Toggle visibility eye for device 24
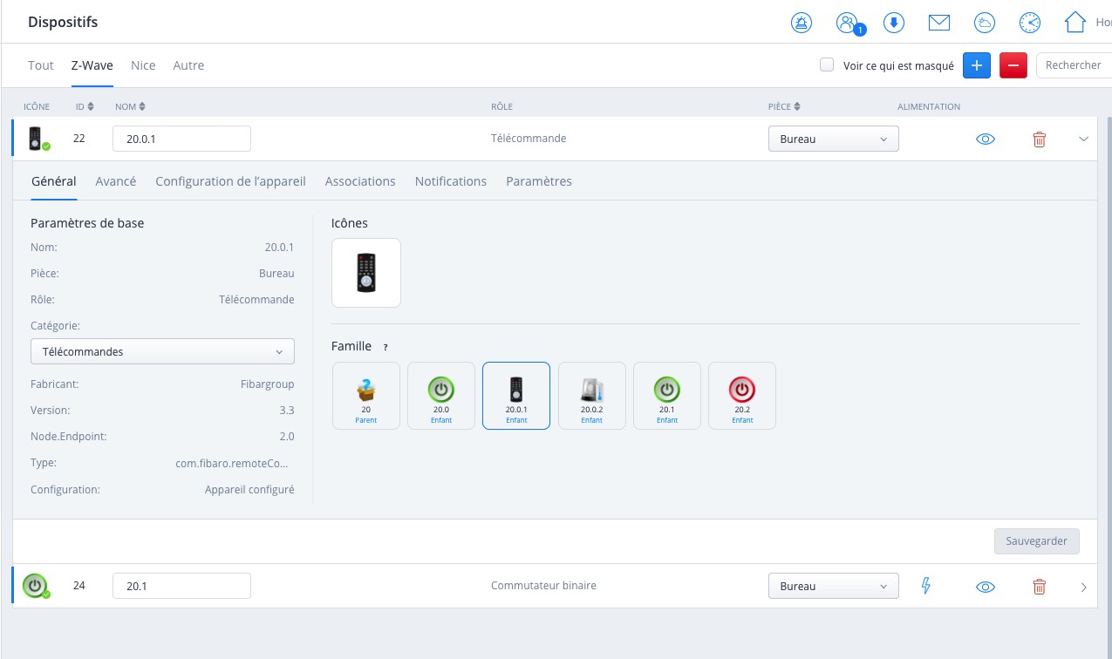This screenshot has height=659, width=1112. pos(986,587)
